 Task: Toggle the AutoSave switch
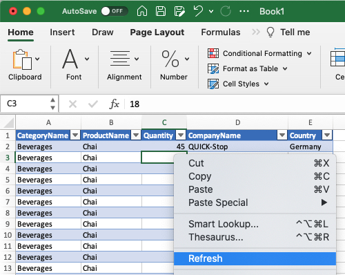click(115, 11)
